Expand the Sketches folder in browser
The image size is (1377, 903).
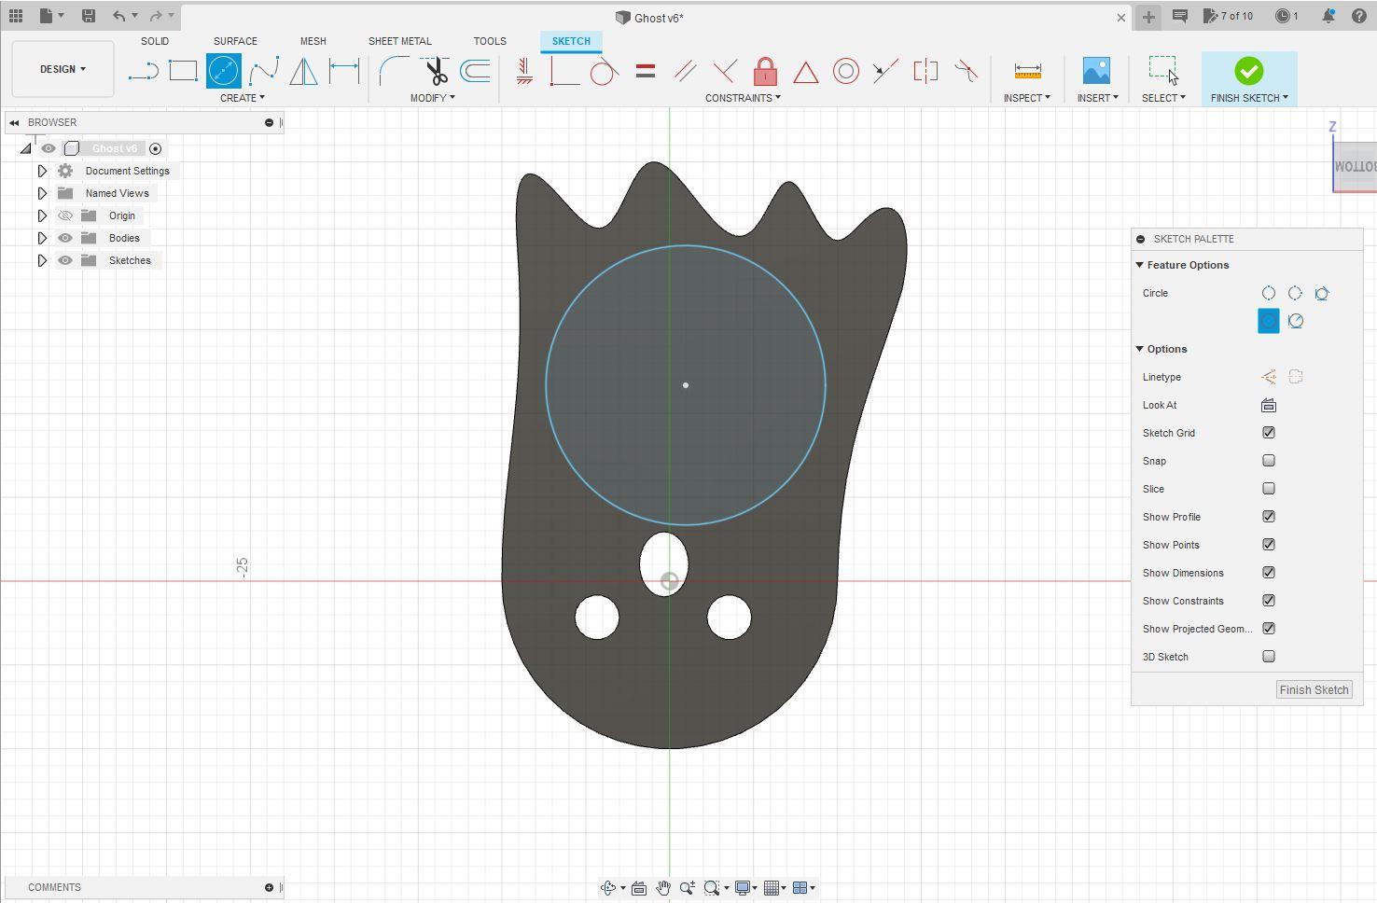42,260
